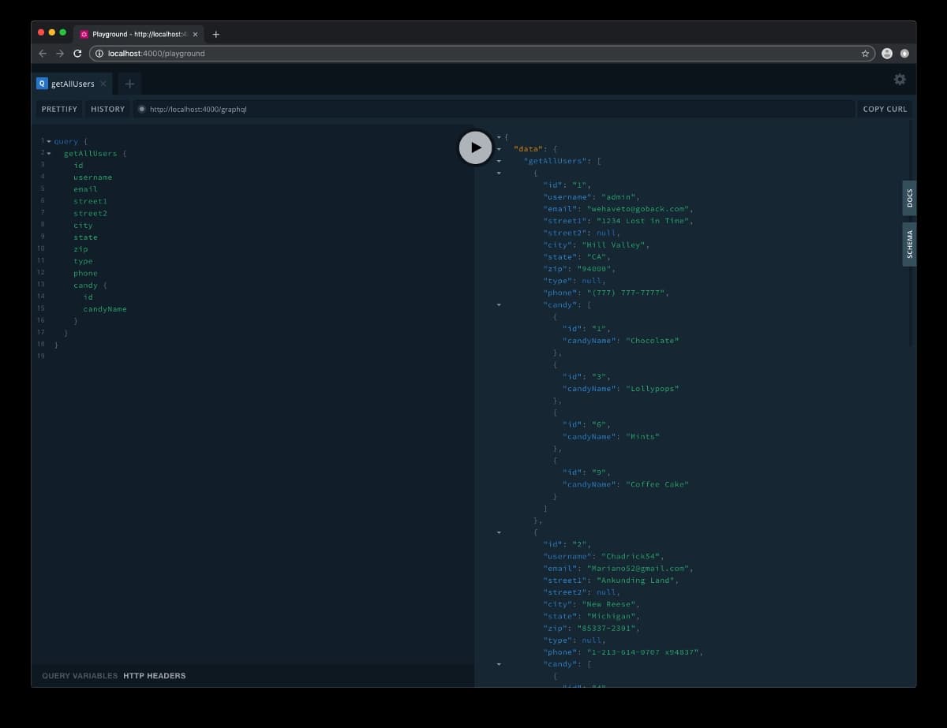Click the bookmark star in the address bar

pyautogui.click(x=865, y=54)
